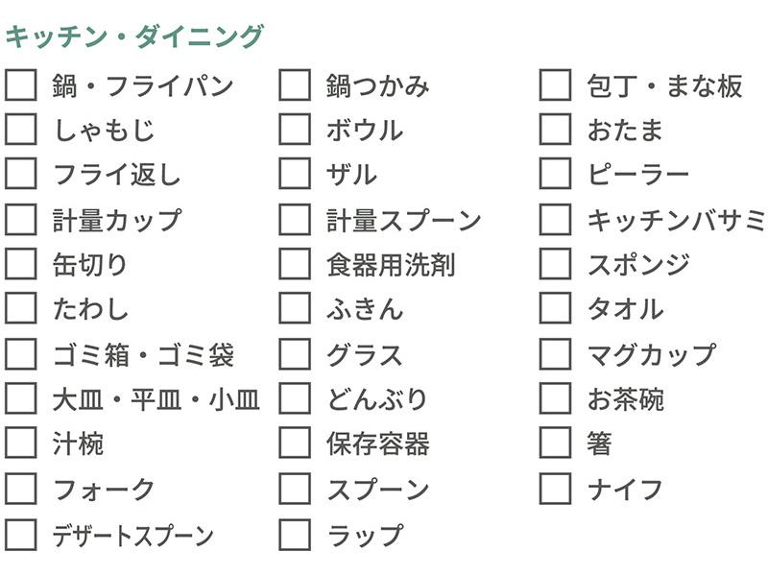This screenshot has width=768, height=576.
Task: Check the ナイフ checkbox
Action: coord(556,489)
